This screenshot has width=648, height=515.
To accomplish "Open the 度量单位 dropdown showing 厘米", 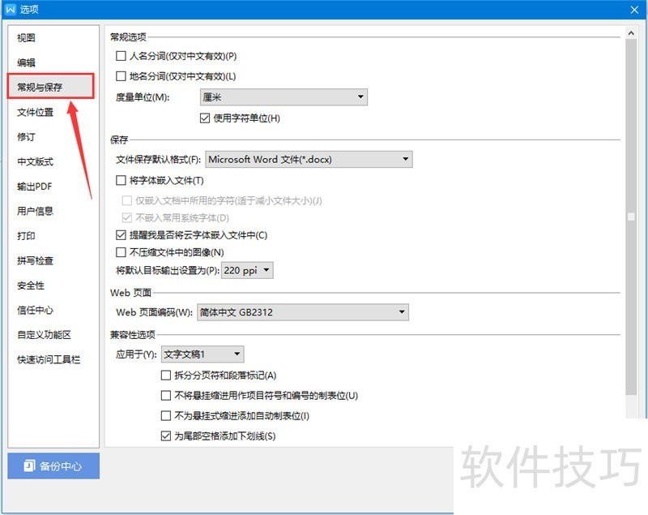I will pyautogui.click(x=283, y=97).
